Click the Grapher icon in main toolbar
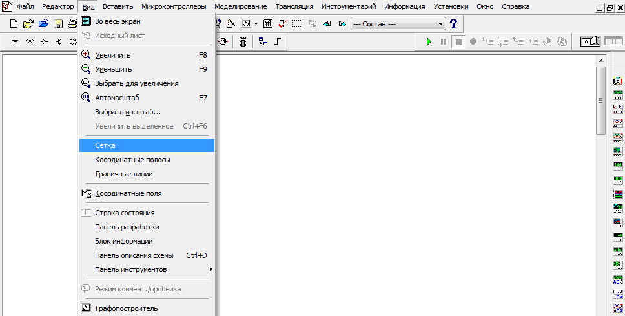This screenshot has height=316, width=625. [246, 24]
